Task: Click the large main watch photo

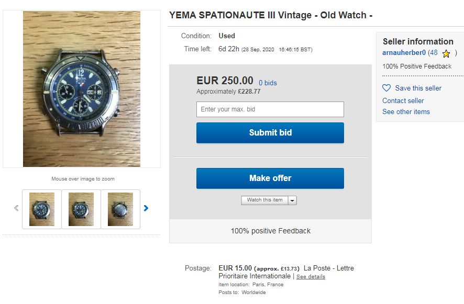Action: coord(82,89)
